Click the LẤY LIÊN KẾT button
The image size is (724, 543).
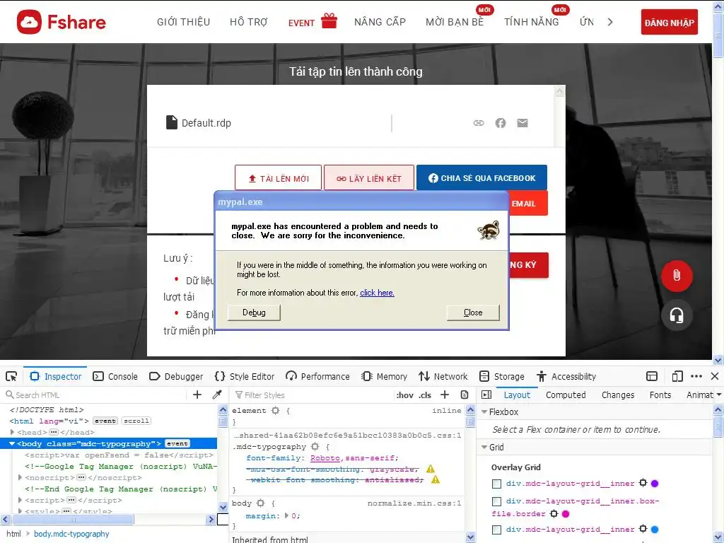369,178
